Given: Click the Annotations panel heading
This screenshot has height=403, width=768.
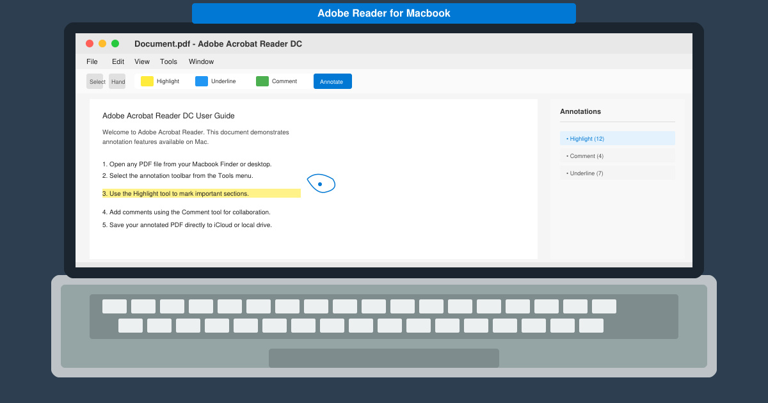Looking at the screenshot, I should click(x=580, y=111).
